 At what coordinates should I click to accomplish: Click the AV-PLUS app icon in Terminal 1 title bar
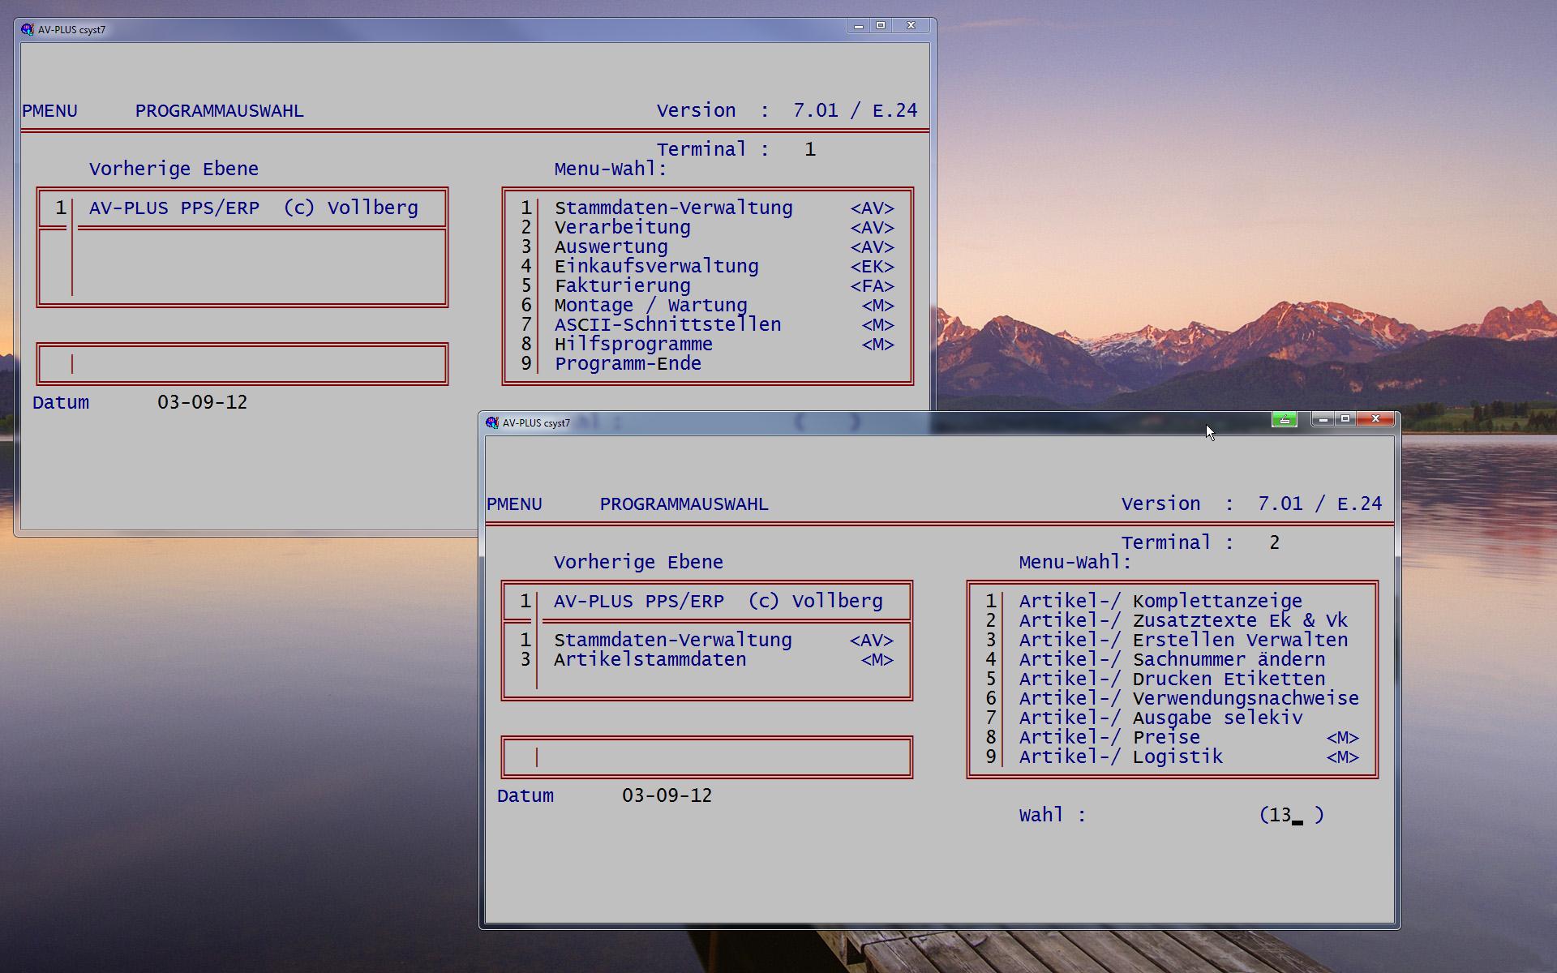point(28,30)
